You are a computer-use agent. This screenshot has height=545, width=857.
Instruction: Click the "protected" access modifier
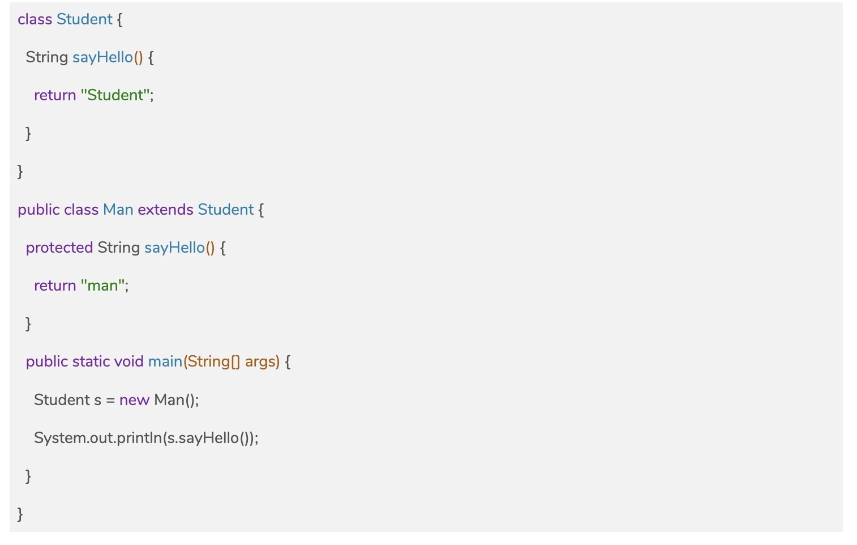pyautogui.click(x=59, y=248)
